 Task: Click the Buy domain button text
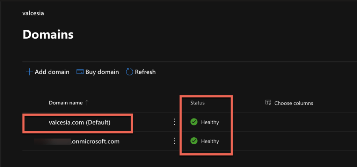[102, 72]
